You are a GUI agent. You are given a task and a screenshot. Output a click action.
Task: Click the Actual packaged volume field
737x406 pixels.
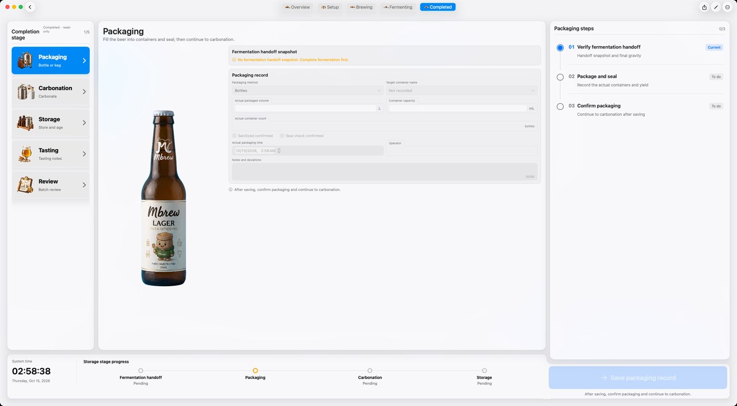305,108
